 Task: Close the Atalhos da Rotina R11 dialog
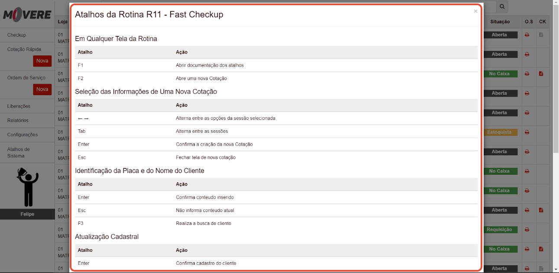pyautogui.click(x=475, y=11)
